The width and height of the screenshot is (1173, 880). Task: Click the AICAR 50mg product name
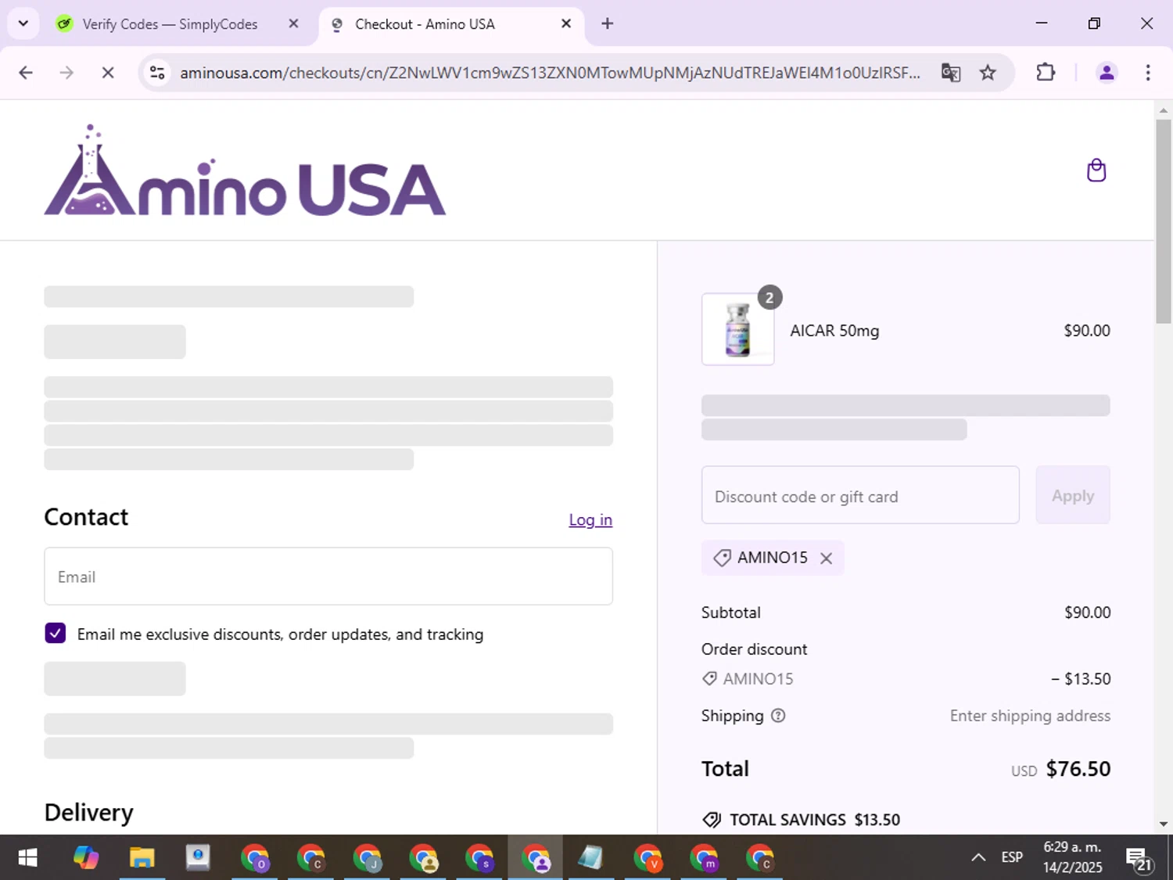pos(834,331)
